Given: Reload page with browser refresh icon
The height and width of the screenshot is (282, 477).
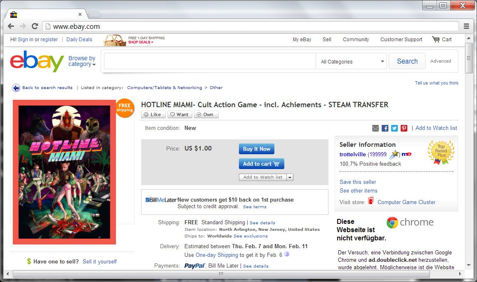Looking at the screenshot, I should [35, 26].
